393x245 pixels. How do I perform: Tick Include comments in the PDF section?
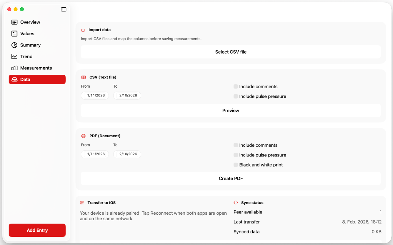(x=236, y=145)
